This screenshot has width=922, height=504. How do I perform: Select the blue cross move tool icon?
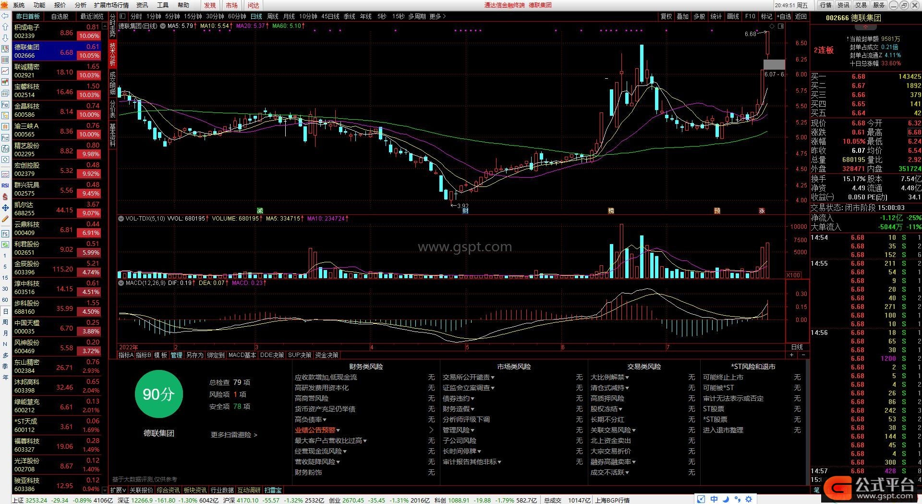[5, 208]
